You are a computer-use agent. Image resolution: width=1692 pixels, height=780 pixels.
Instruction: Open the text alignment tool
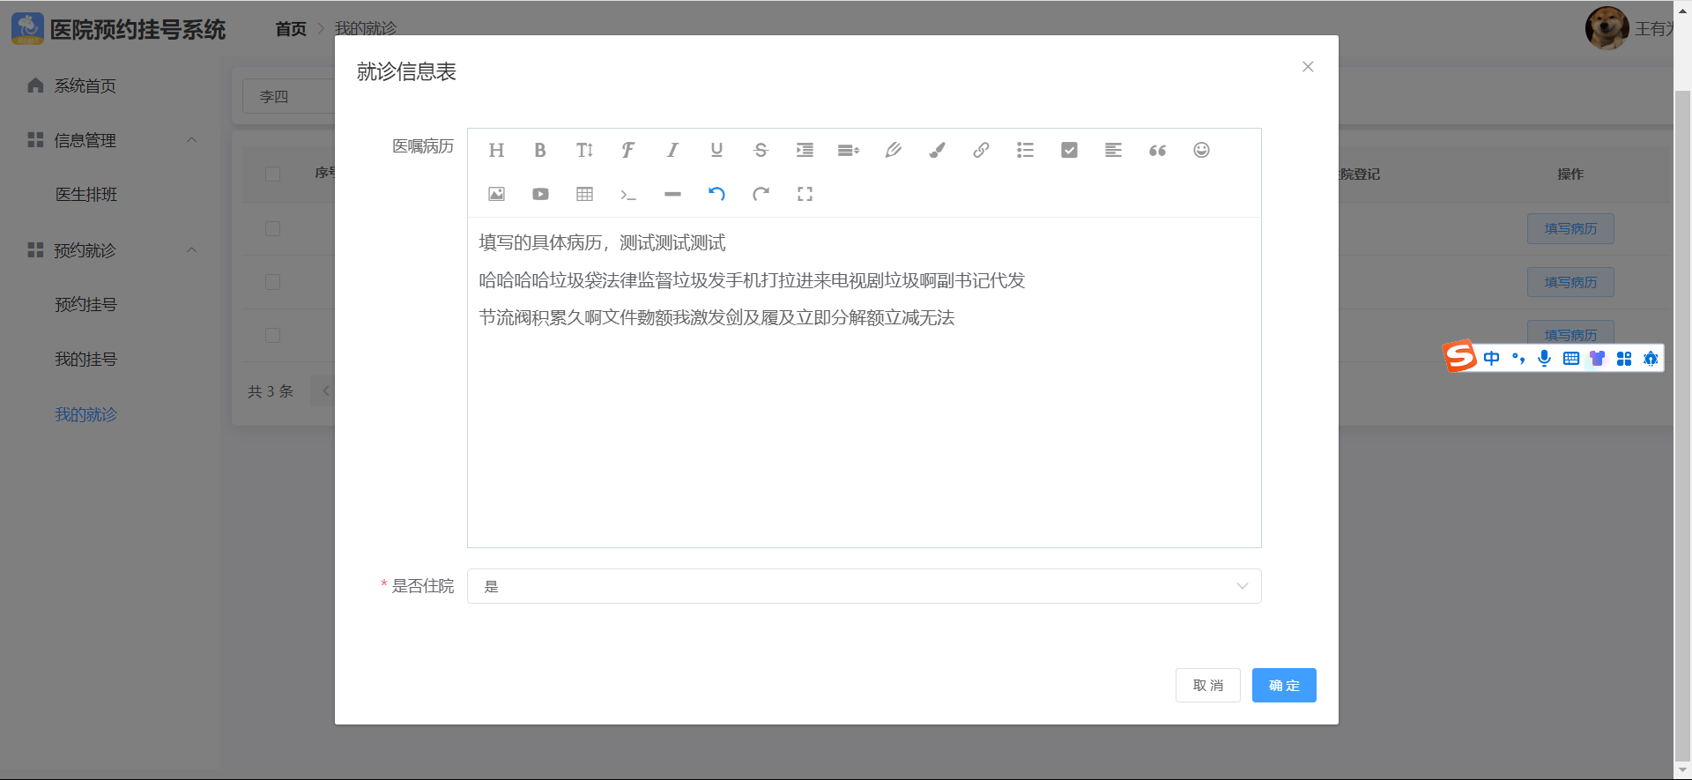point(1113,150)
